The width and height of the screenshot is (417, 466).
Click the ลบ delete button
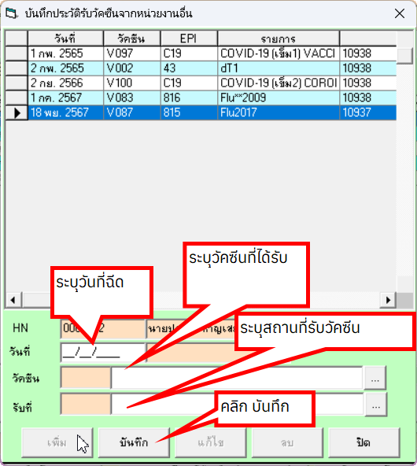[287, 442]
